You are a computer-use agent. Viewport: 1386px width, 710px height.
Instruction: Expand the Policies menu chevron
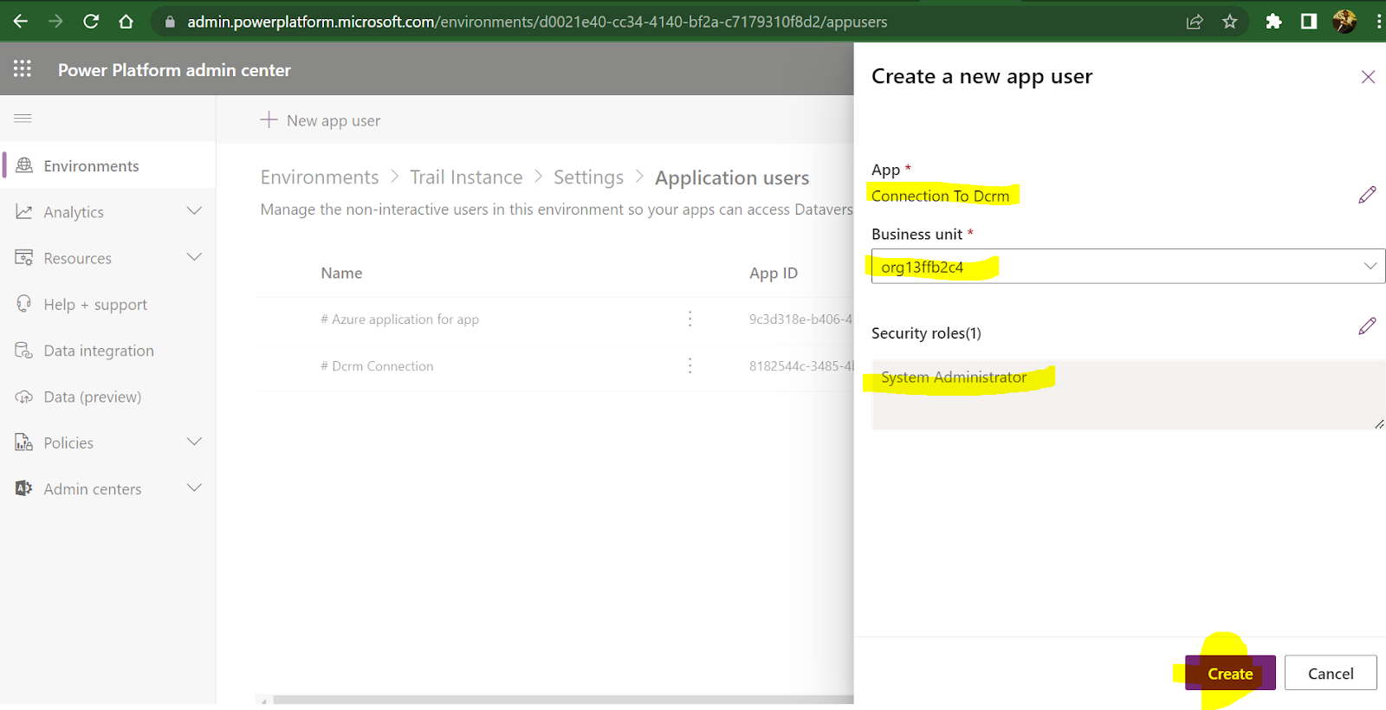click(194, 442)
